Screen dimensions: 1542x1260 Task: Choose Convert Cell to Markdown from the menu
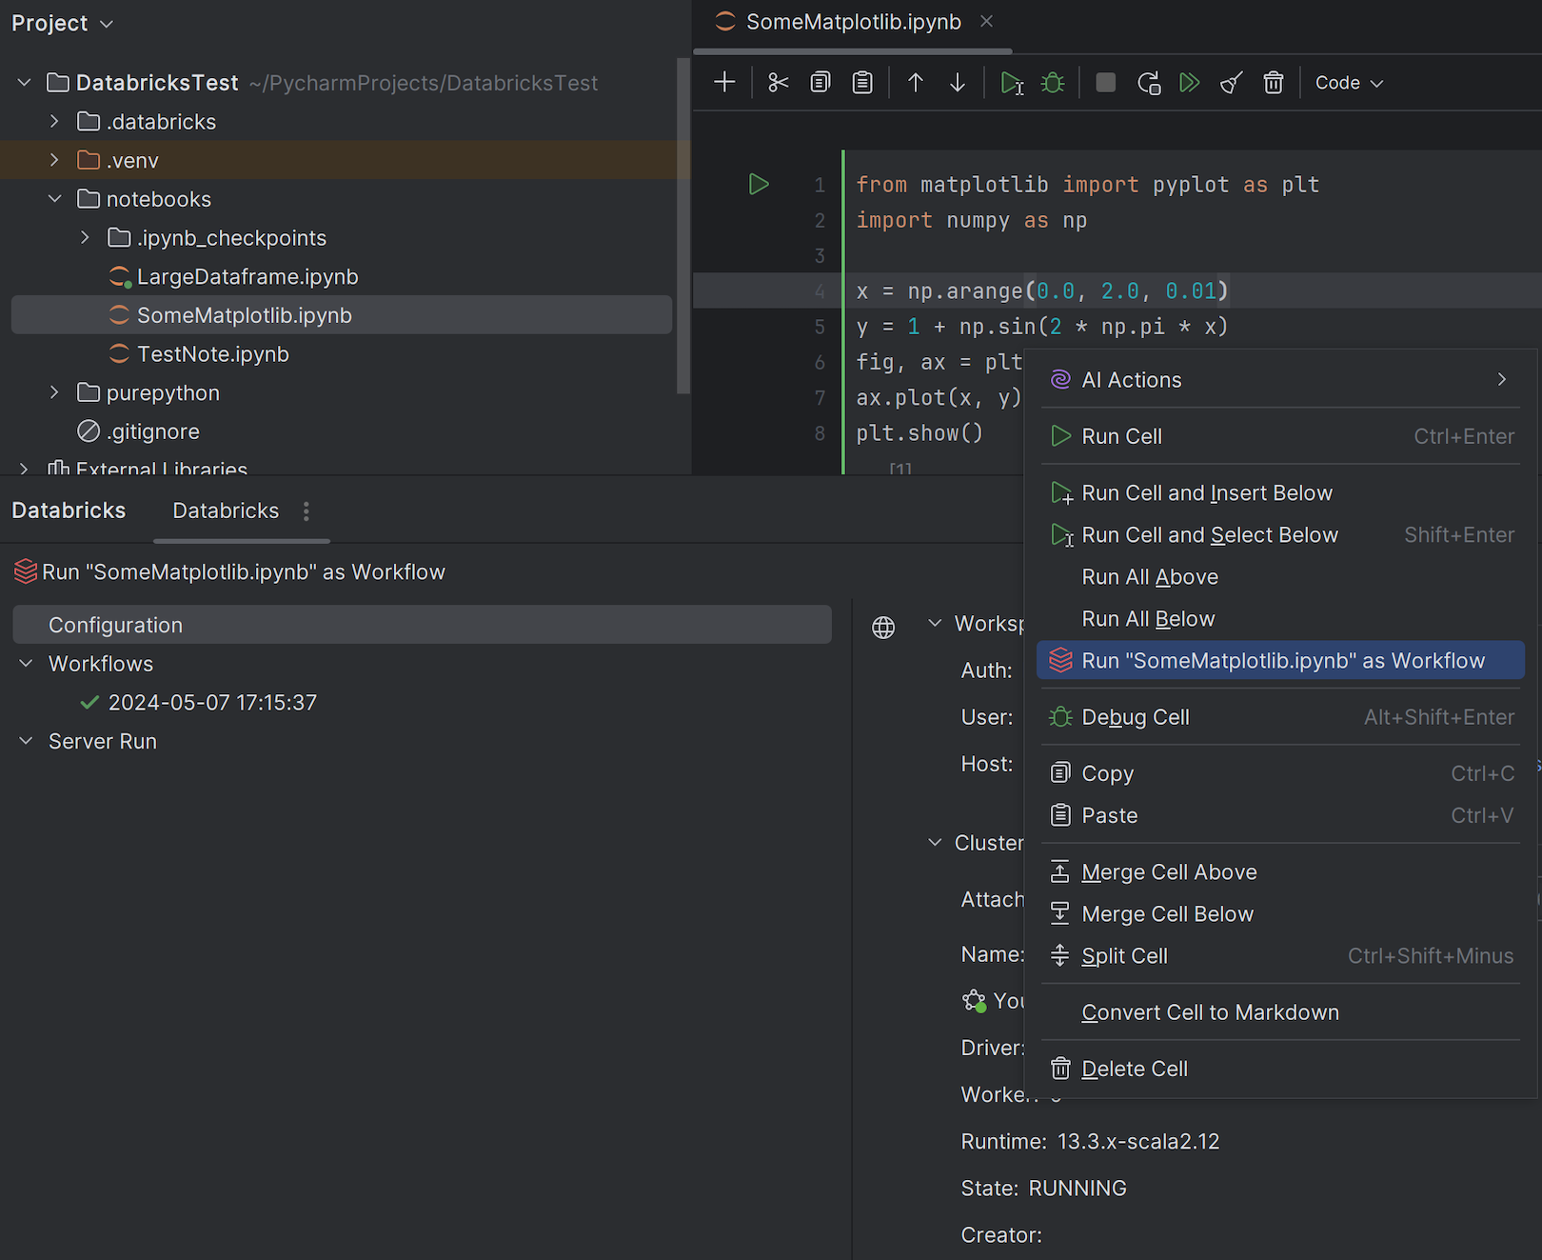[1210, 1011]
